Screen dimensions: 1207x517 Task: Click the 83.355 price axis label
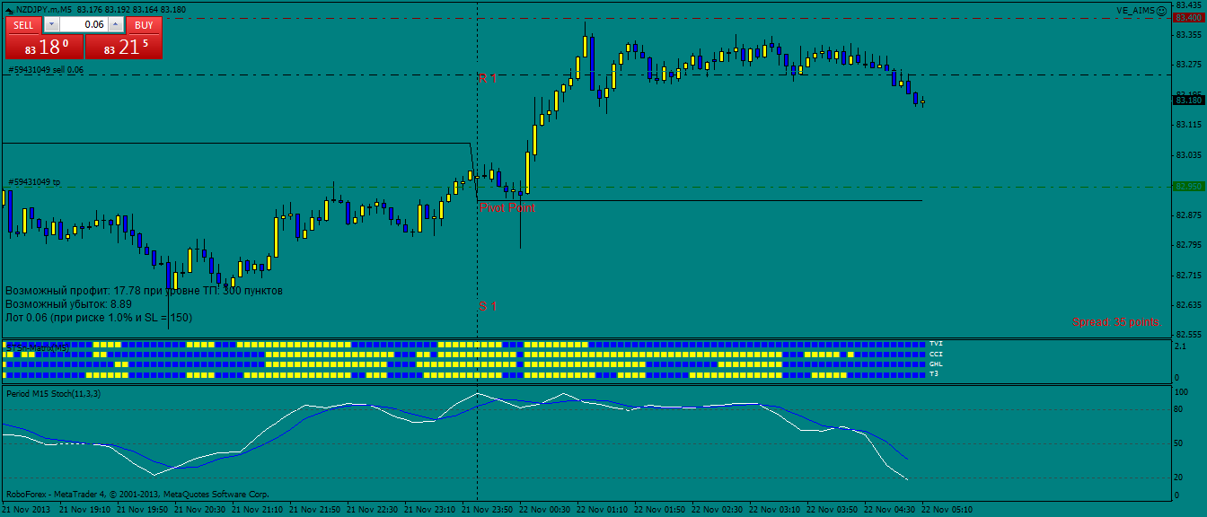(1188, 34)
